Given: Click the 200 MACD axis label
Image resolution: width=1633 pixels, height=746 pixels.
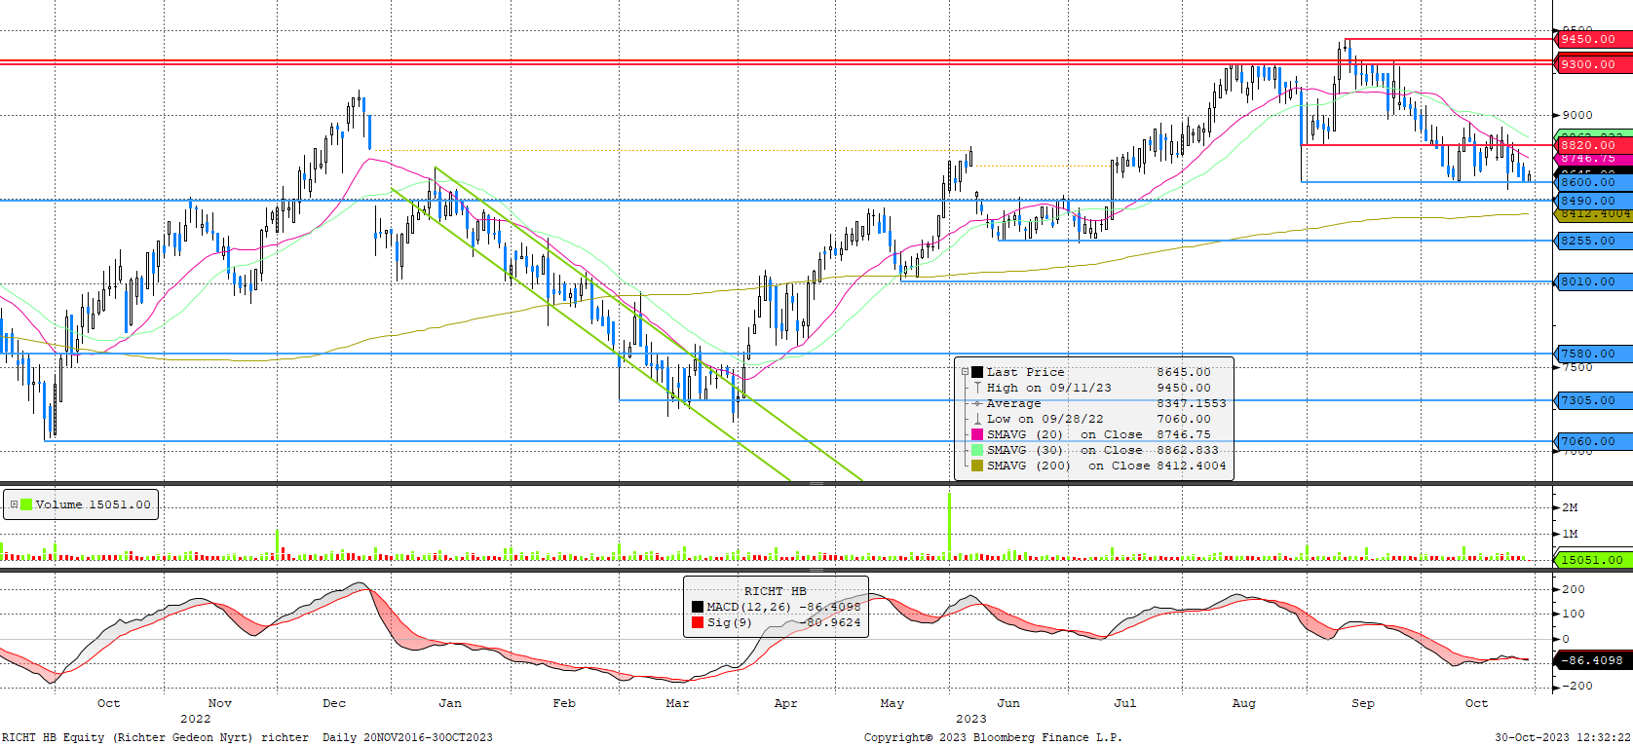Looking at the screenshot, I should pos(1574,589).
